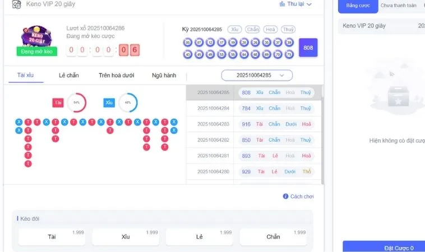Click the 929 result in history
The width and height of the screenshot is (425, 252).
246,171
